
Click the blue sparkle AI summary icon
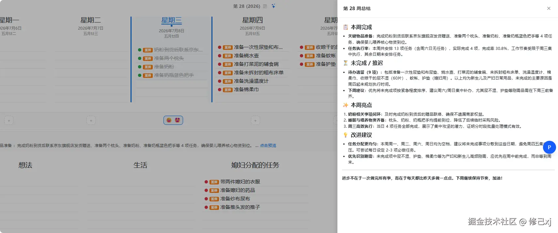273,6
